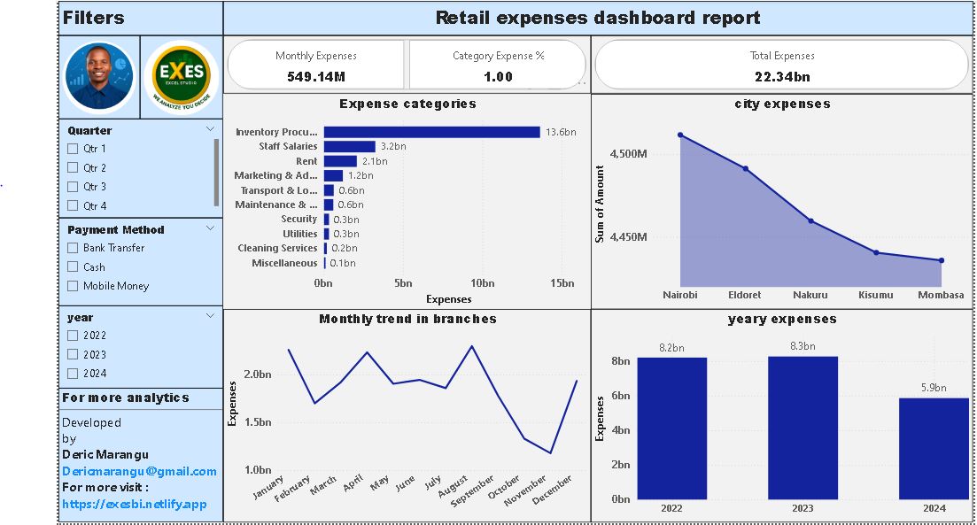
Task: Enable the Qtr 2 quarter filter
Action: [72, 167]
